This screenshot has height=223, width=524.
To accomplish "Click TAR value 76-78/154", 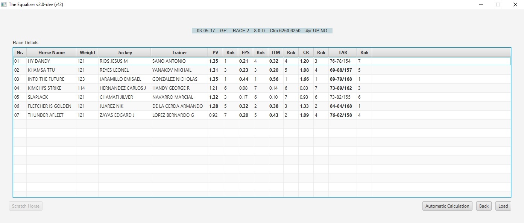I will [340, 61].
